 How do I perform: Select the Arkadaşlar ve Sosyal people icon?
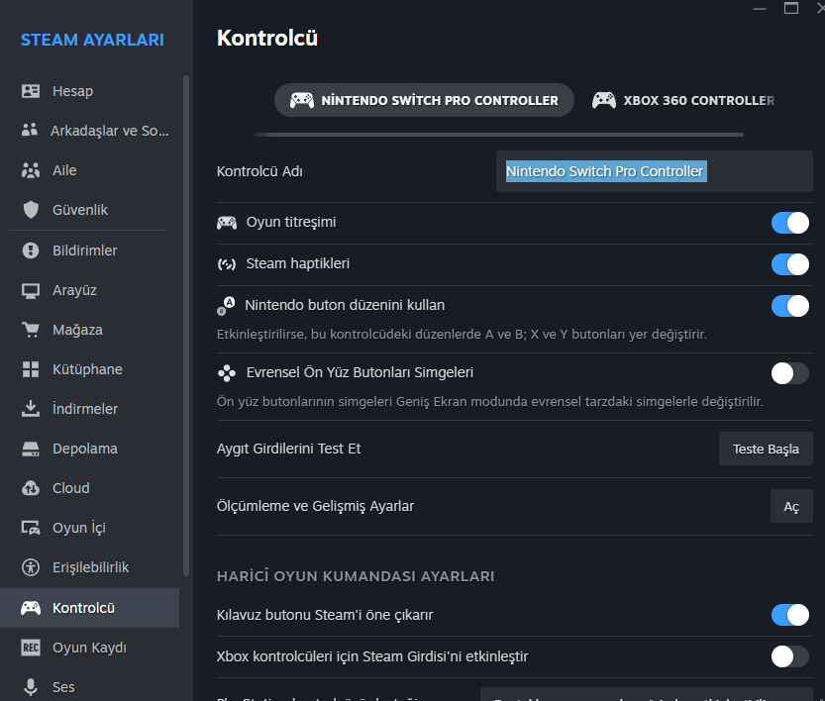click(30, 130)
